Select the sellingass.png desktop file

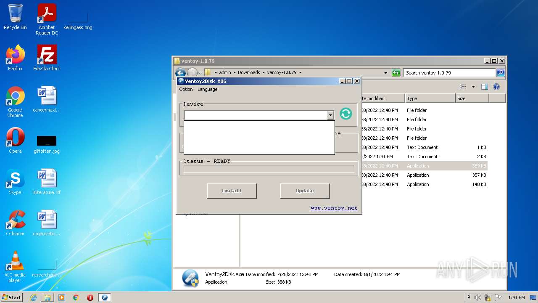pyautogui.click(x=78, y=19)
